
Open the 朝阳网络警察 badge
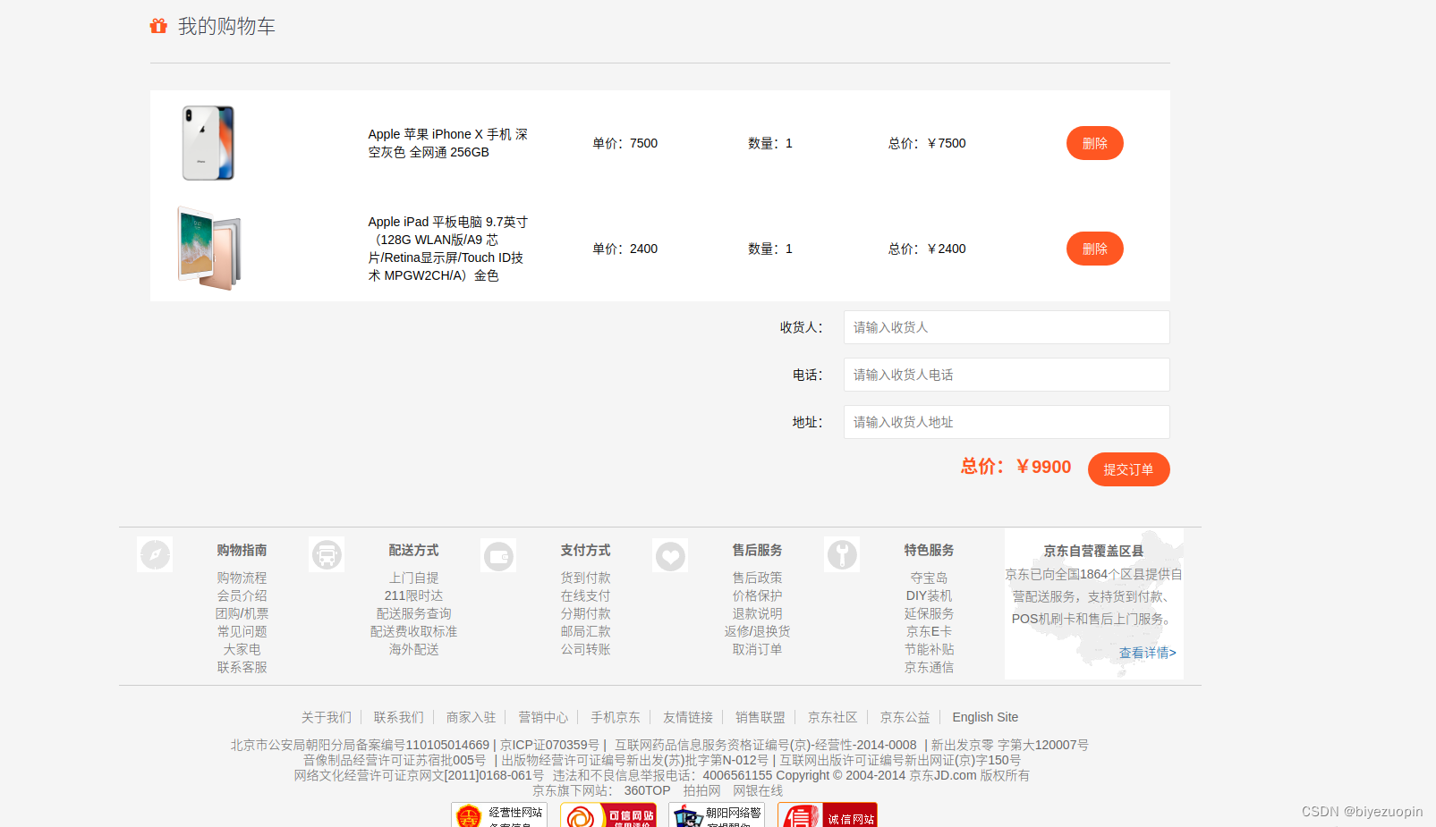[x=717, y=814]
